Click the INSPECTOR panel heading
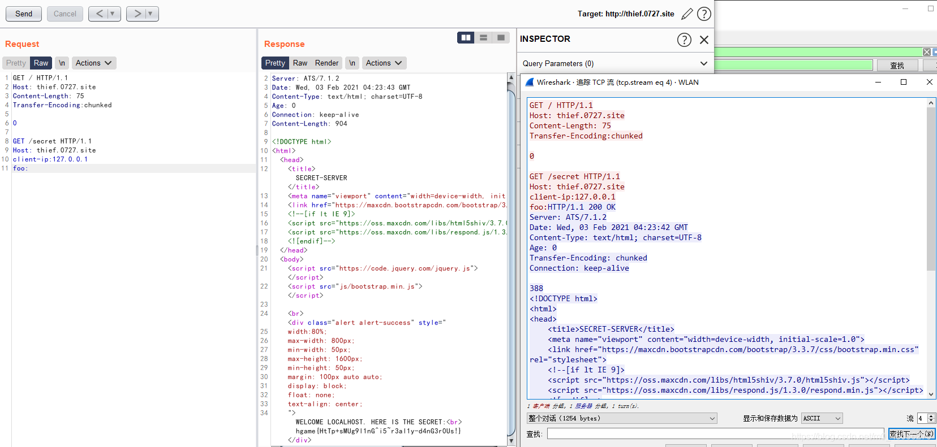 tap(545, 39)
